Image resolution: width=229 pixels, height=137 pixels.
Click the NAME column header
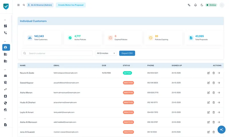click(x=23, y=66)
